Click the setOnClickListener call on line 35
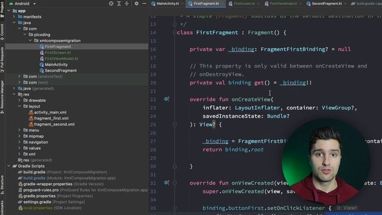The image size is (382, 215). [x=296, y=208]
